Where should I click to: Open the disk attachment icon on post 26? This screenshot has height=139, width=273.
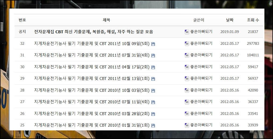[153, 114]
